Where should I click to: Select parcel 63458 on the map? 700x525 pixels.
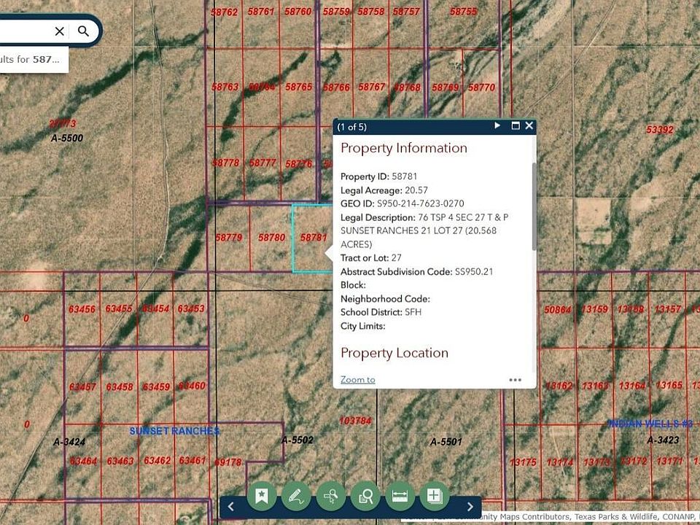point(120,386)
